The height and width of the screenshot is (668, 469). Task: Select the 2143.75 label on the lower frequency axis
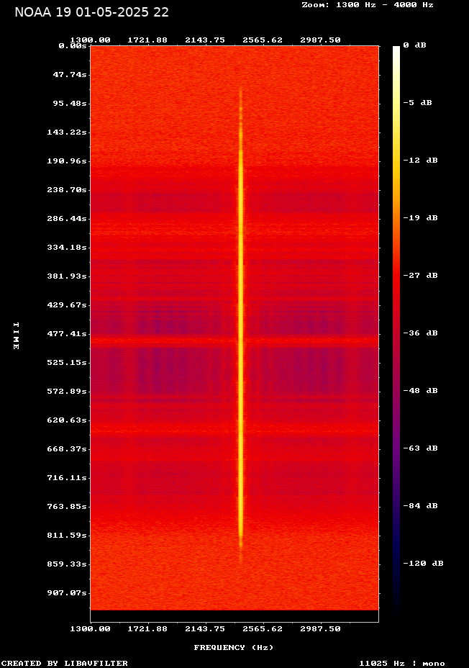click(x=205, y=629)
